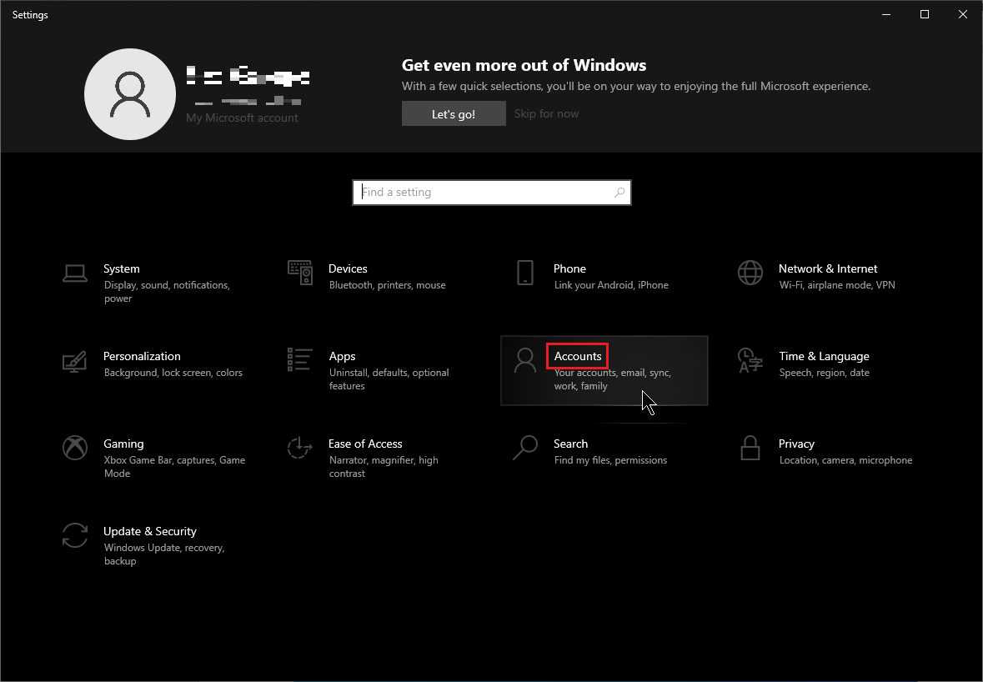Image resolution: width=983 pixels, height=682 pixels.
Task: Select the Phone icon
Action: click(525, 273)
